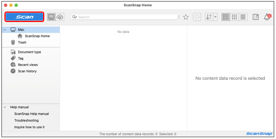Viewport: 276px width, 139px height.
Task: Click the blue Scan button
Action: [24, 17]
